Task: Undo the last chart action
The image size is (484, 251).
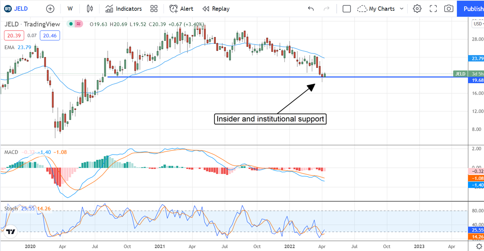Action: [311, 8]
